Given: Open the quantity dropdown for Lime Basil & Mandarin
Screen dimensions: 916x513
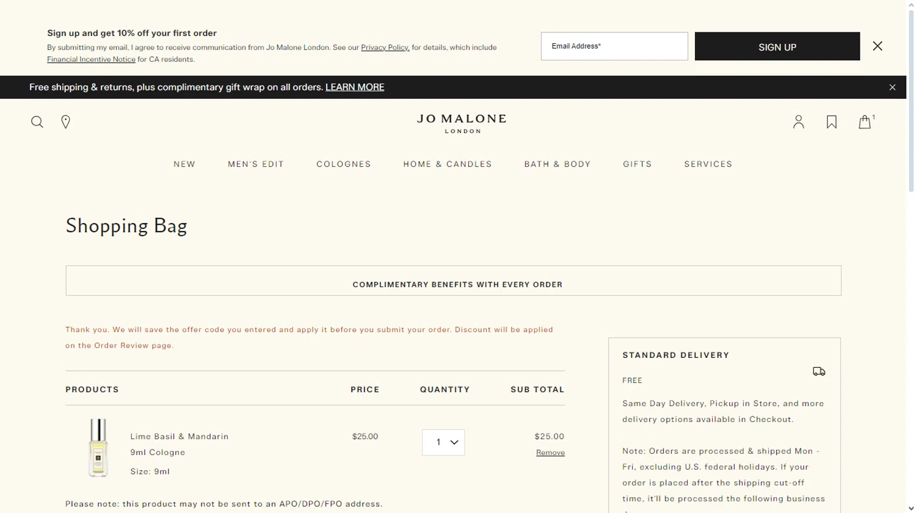Looking at the screenshot, I should tap(443, 443).
